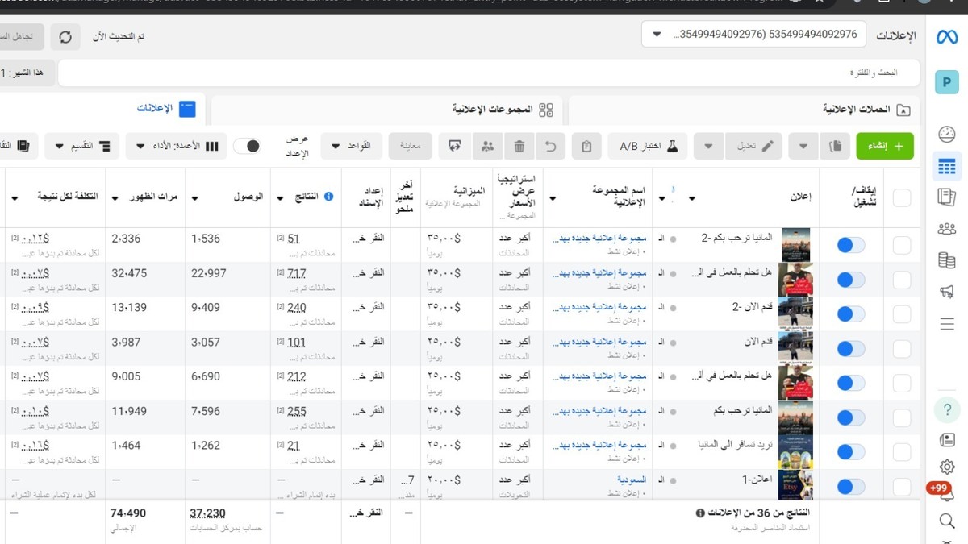
Task: Toggle off the ad المانيا ترحب بكم -2
Action: tap(850, 245)
